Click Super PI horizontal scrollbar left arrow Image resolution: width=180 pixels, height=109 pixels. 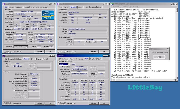(112, 80)
